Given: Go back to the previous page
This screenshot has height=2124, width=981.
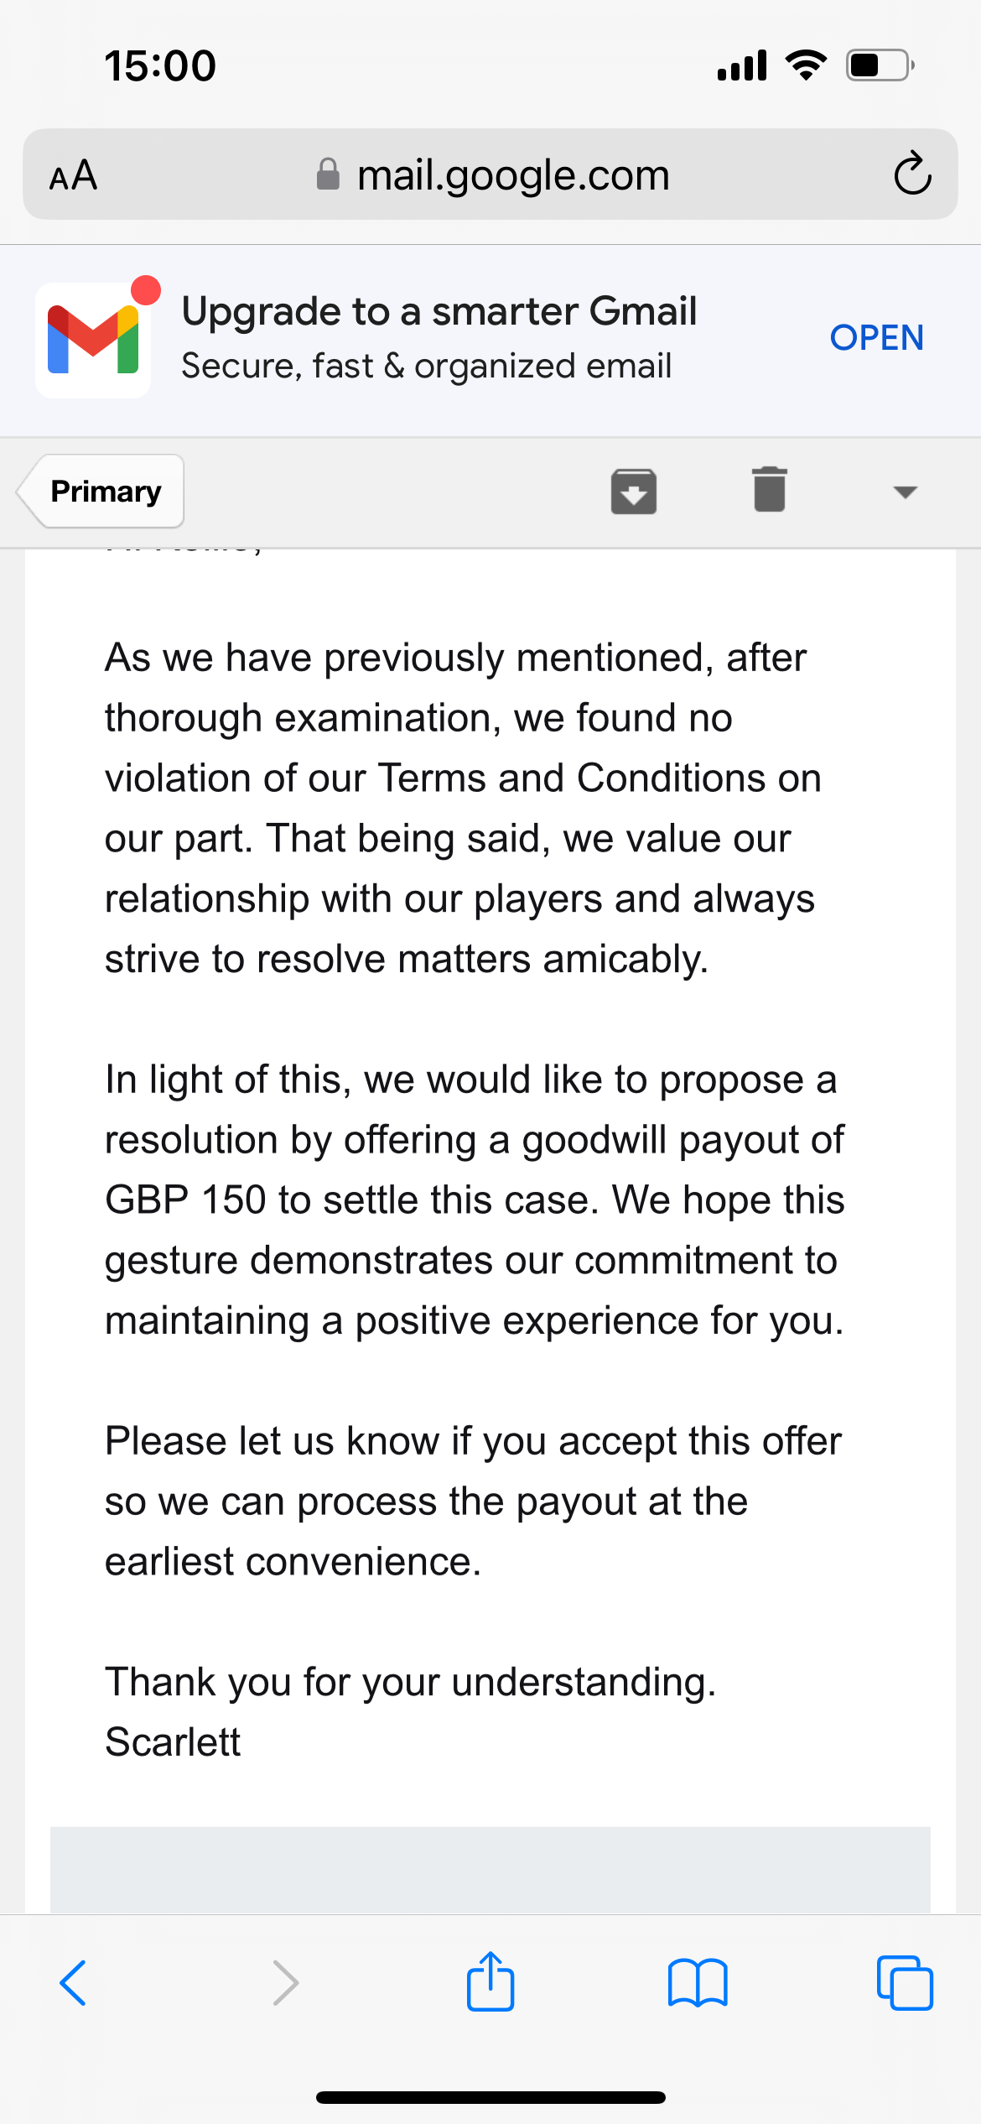Looking at the screenshot, I should (74, 1983).
